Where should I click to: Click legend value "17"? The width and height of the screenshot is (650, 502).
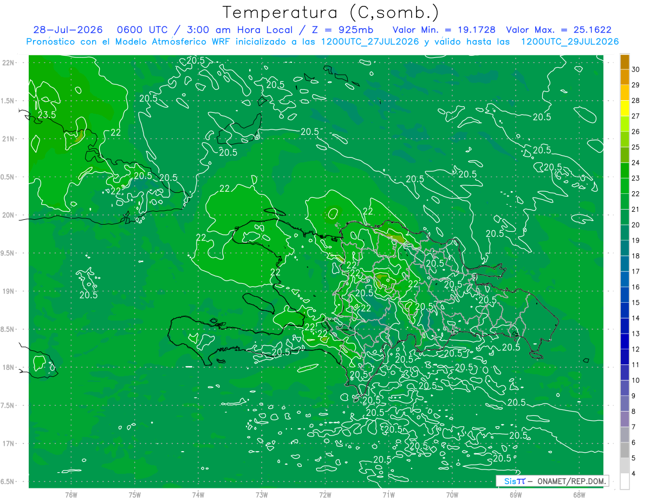(636, 271)
